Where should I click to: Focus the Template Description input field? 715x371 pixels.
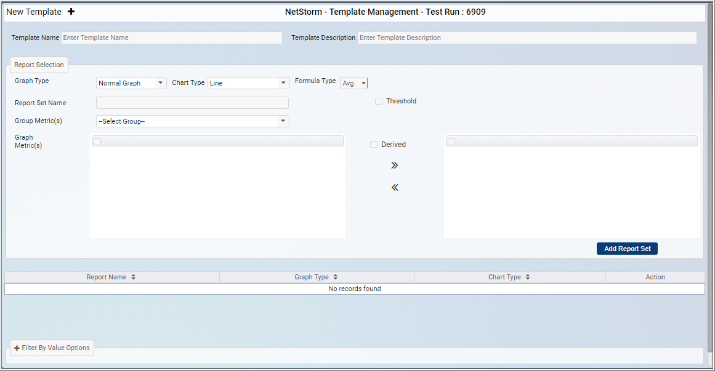[527, 38]
